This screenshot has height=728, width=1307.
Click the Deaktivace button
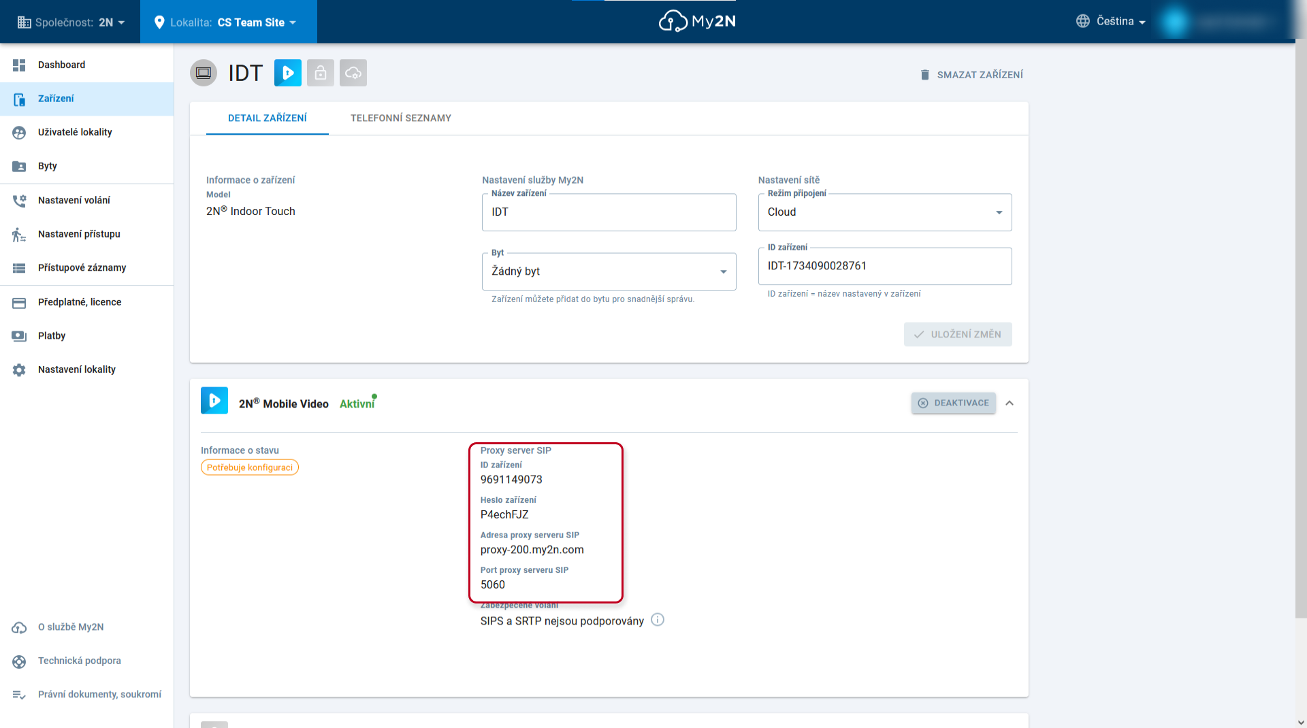(x=954, y=403)
